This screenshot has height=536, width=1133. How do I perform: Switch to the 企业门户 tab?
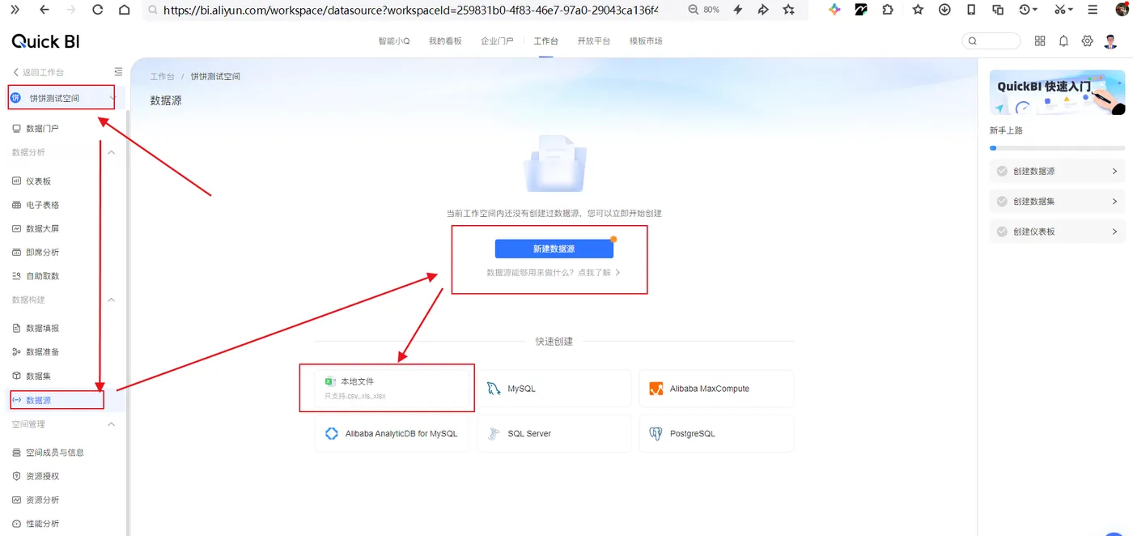tap(497, 41)
